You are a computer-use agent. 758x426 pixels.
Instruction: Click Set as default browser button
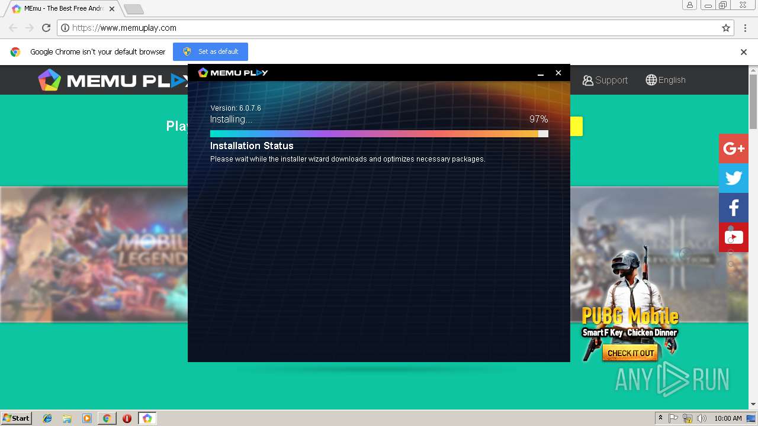[210, 51]
